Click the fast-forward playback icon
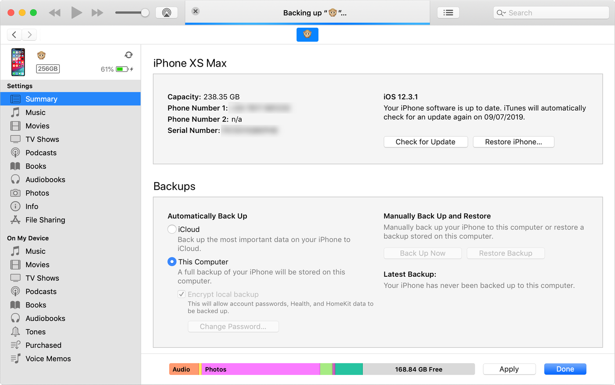This screenshot has width=615, height=385. pos(97,13)
